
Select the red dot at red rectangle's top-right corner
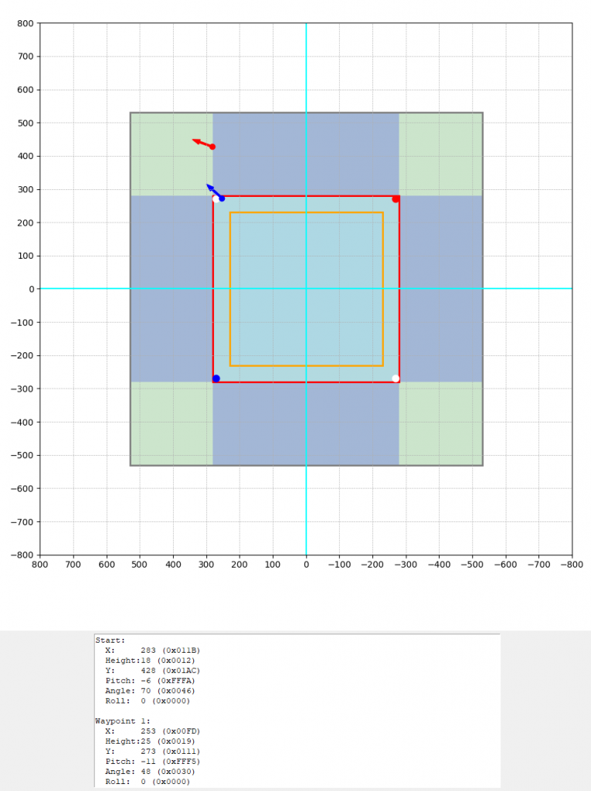(396, 199)
